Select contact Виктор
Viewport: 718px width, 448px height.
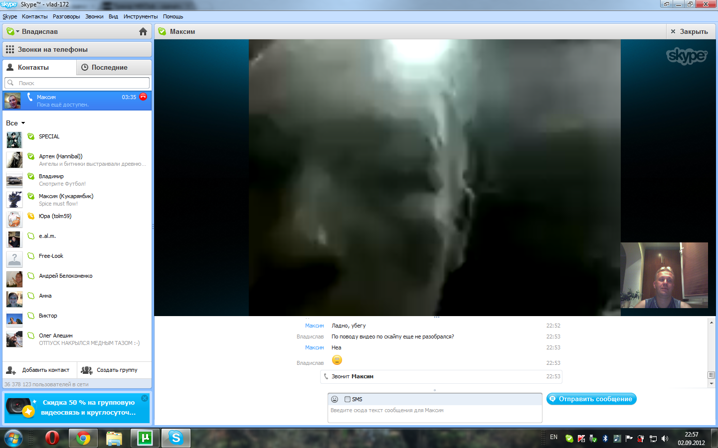pos(77,319)
